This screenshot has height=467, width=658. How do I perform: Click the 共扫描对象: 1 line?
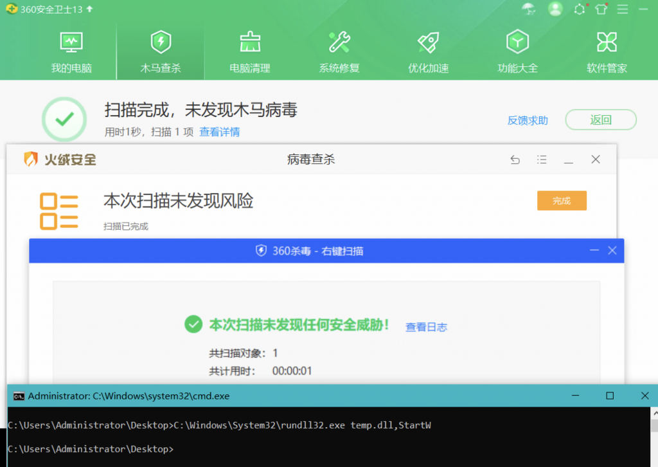point(244,353)
